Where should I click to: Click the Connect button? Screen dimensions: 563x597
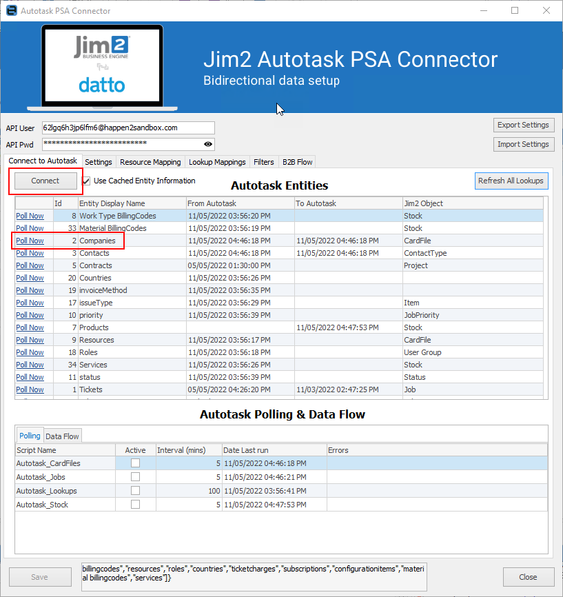[45, 181]
